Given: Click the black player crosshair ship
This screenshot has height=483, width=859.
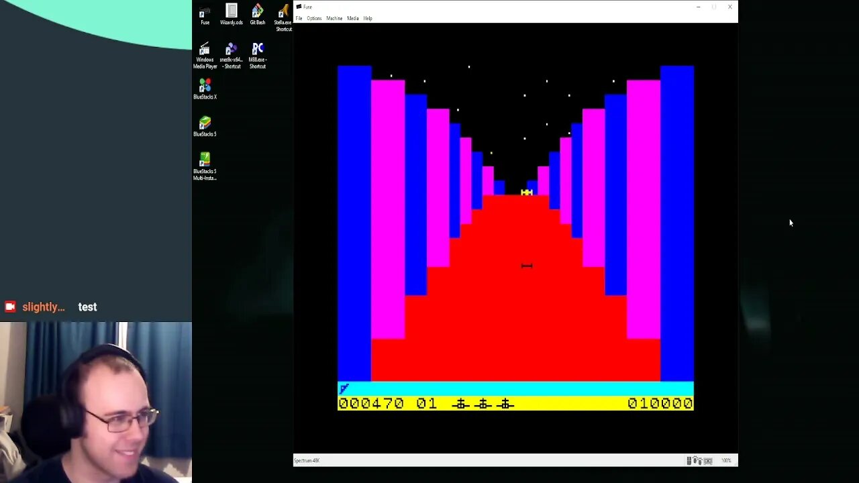Looking at the screenshot, I should pyautogui.click(x=527, y=266).
